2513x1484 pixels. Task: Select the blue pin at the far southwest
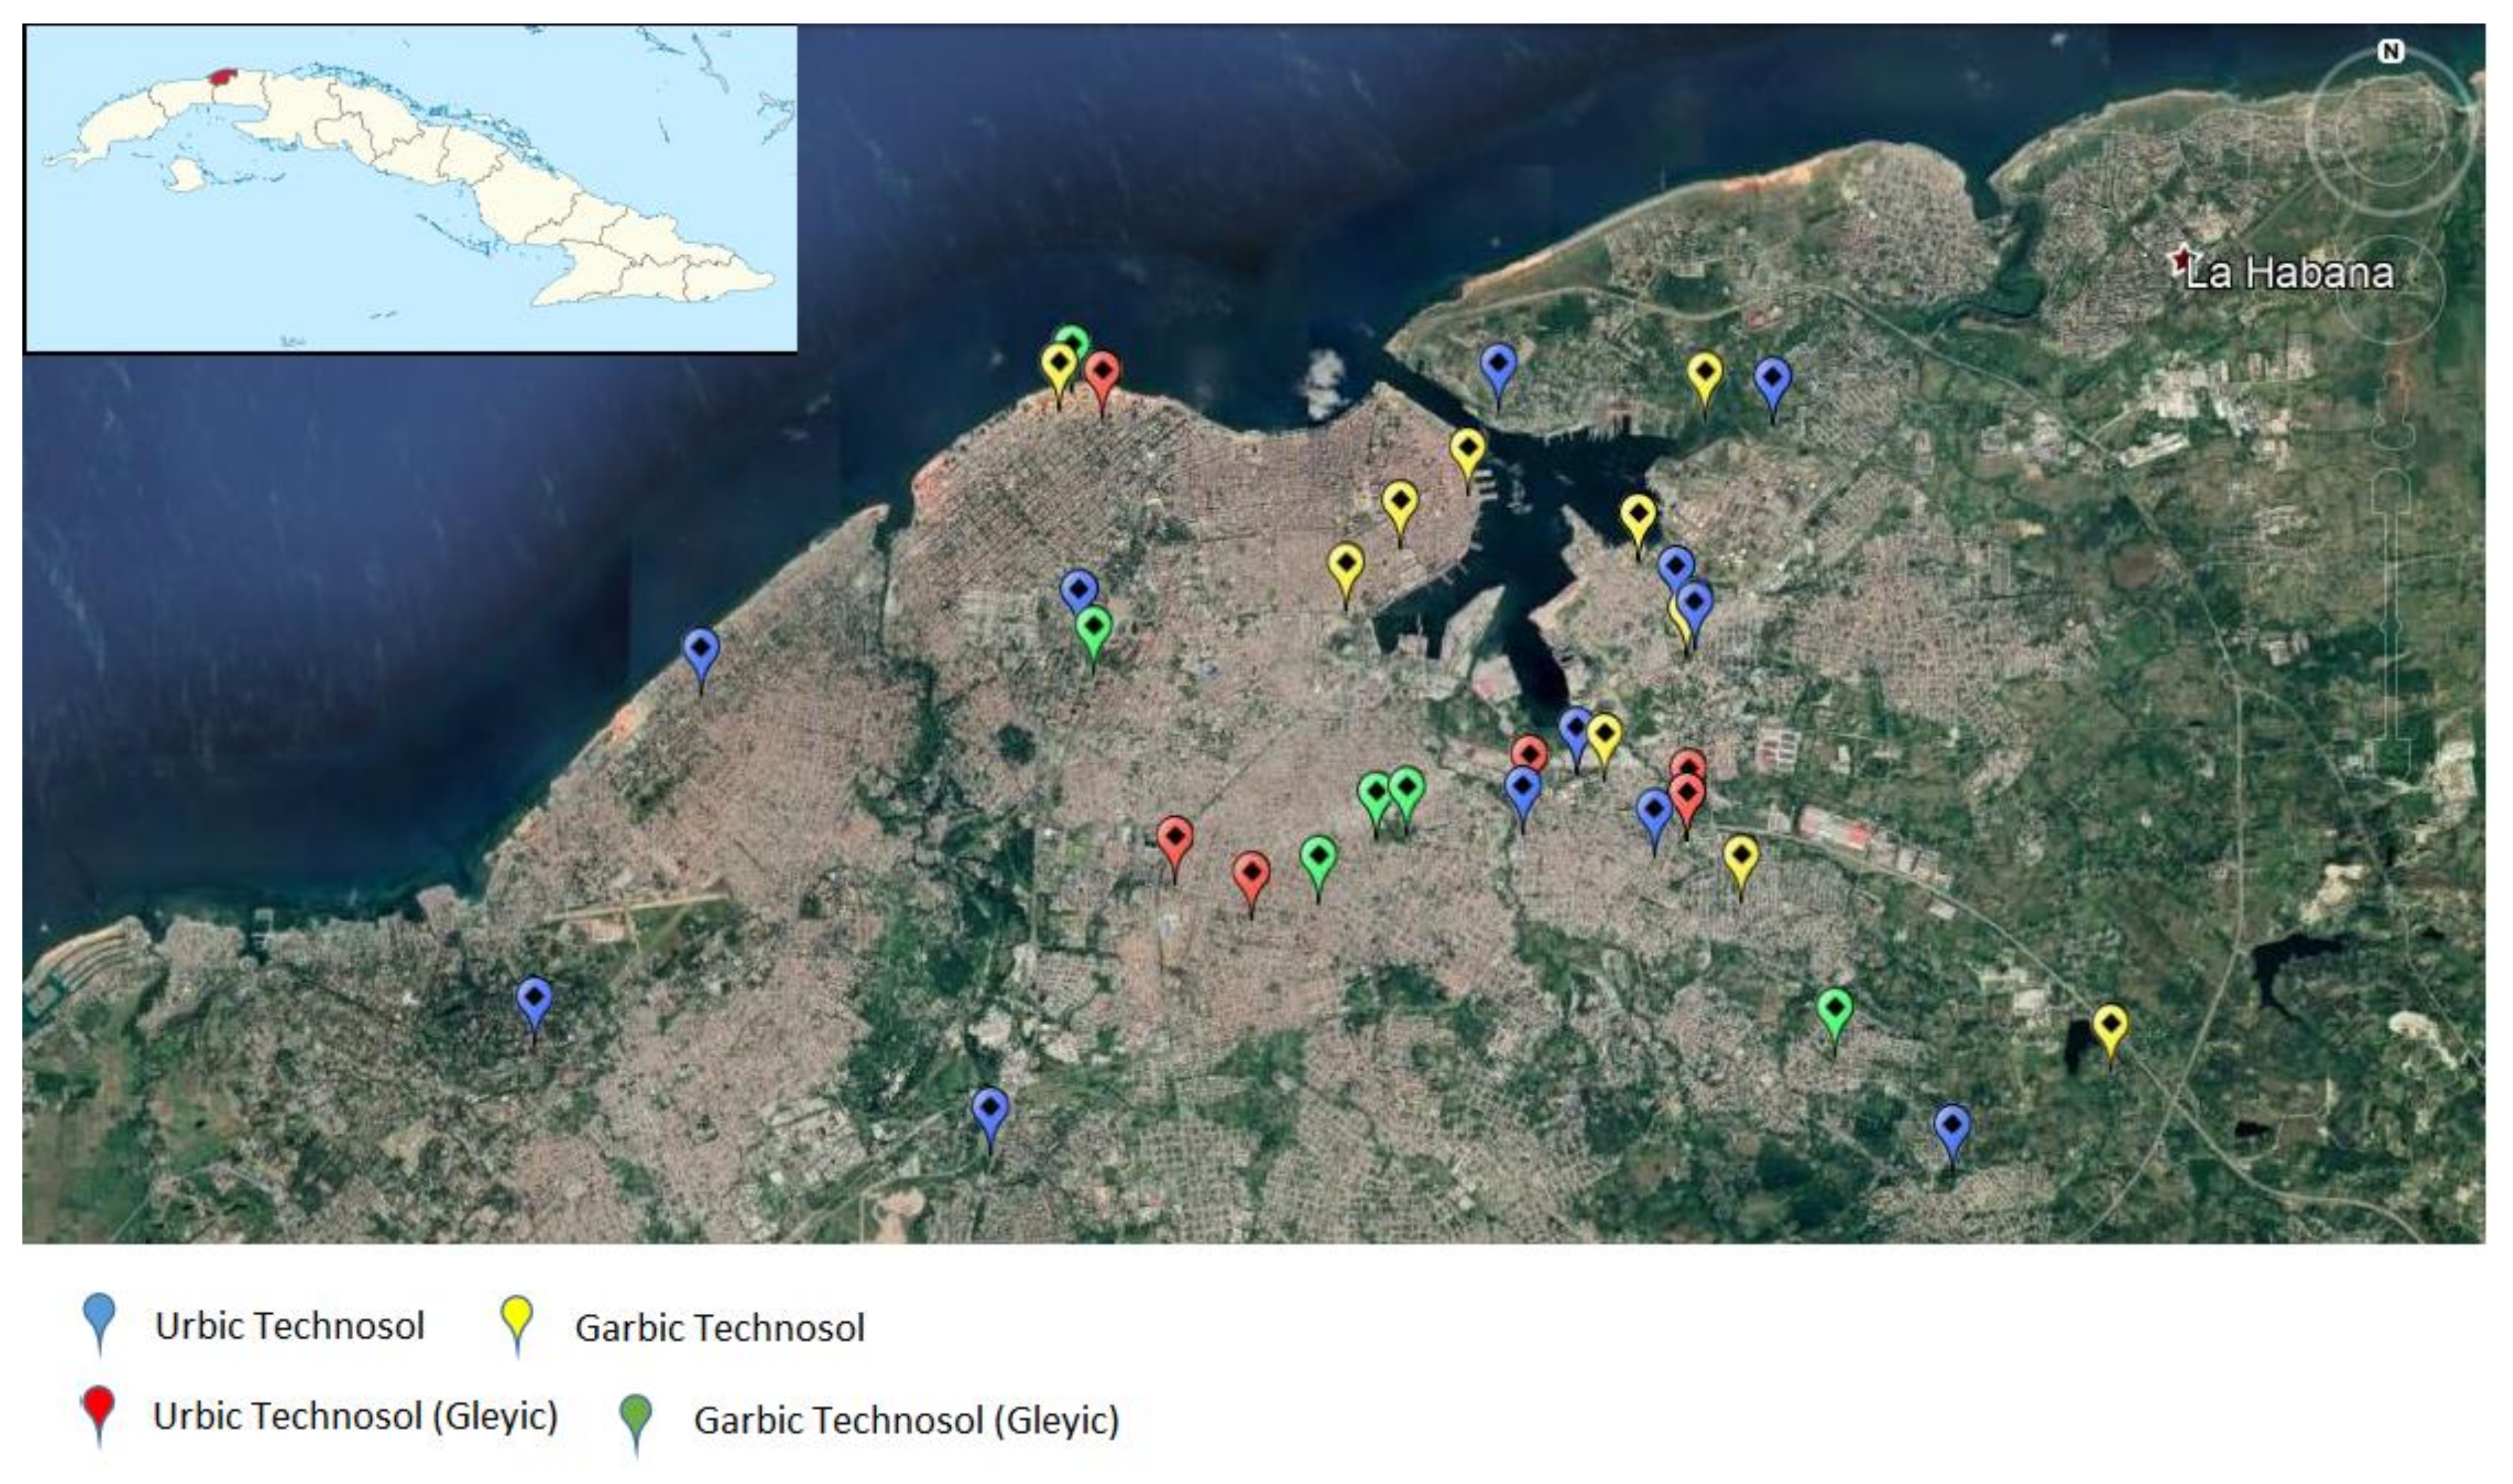coord(534,999)
